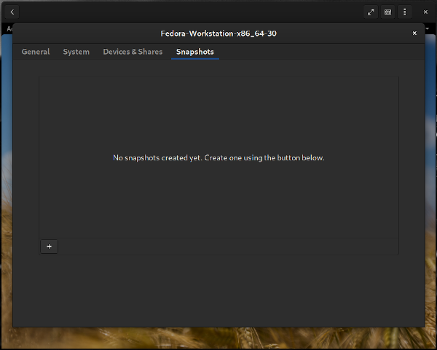437x350 pixels.
Task: Click the wheat field wallpaper below the dialog
Action: [219, 338]
